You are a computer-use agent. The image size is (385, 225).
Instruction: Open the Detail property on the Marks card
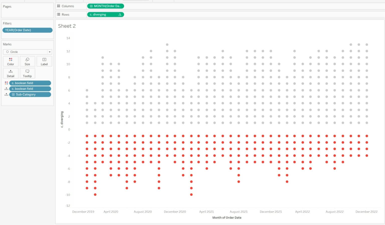coord(10,73)
